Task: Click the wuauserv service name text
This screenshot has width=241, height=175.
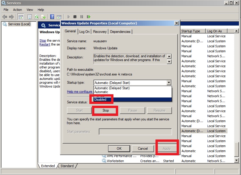Action: tap(100, 41)
